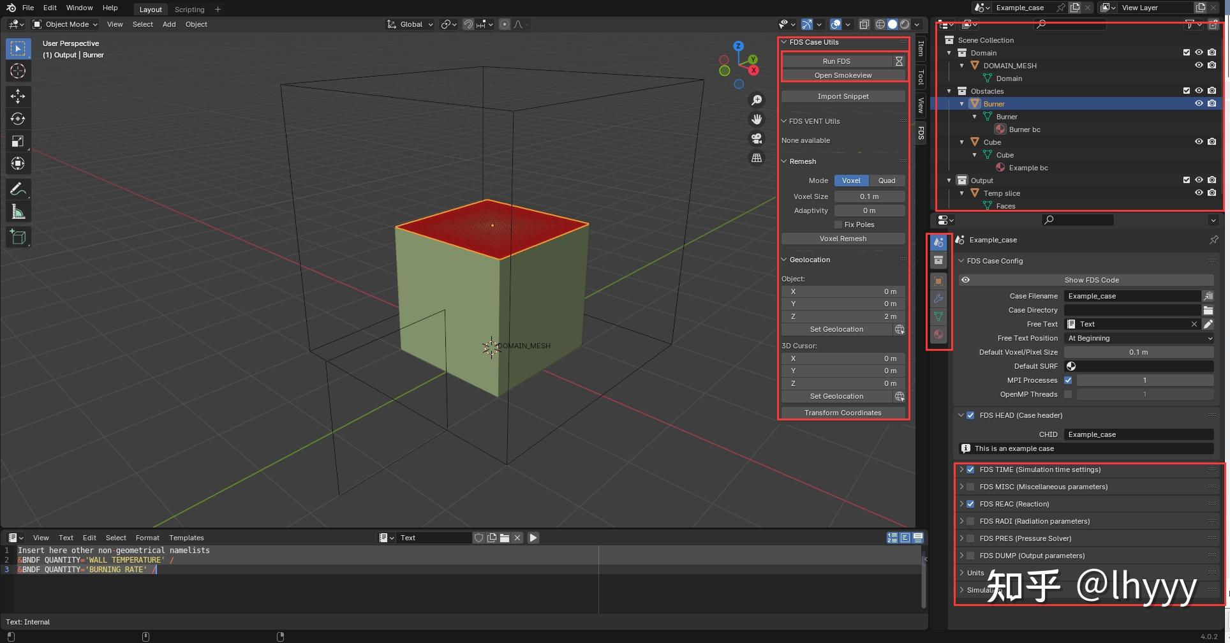1230x643 pixels.
Task: Click the Run FDS button
Action: pos(836,61)
